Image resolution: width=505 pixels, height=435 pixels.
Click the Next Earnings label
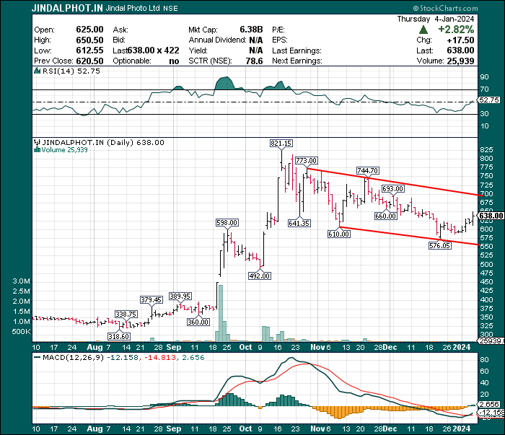297,61
